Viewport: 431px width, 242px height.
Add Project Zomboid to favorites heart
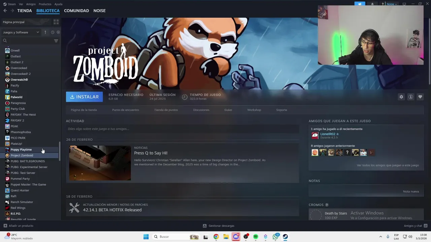pos(420,97)
